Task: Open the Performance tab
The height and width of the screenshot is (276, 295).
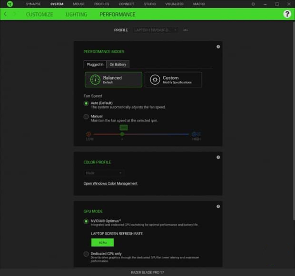Action: 117,14
